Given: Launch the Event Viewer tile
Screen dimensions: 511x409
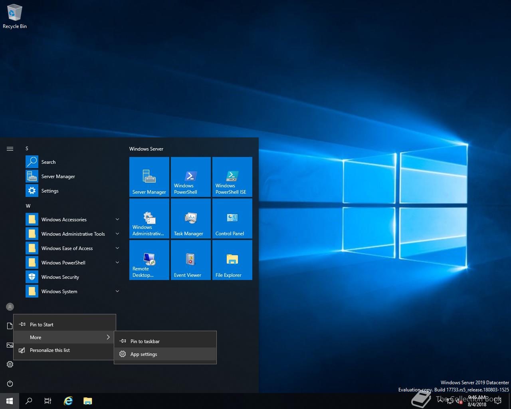Looking at the screenshot, I should click(191, 260).
